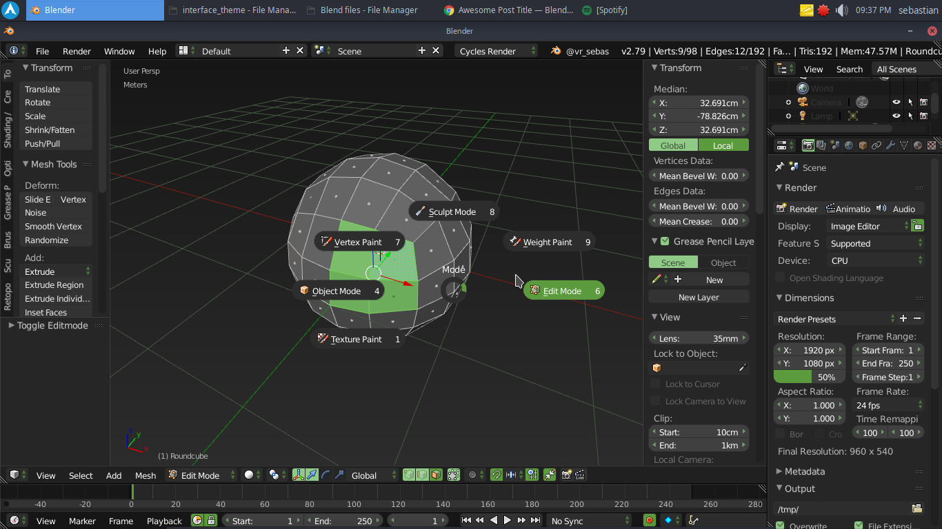Screen dimensions: 942x529
Task: Open the Select menu in 3D header
Action: point(81,475)
